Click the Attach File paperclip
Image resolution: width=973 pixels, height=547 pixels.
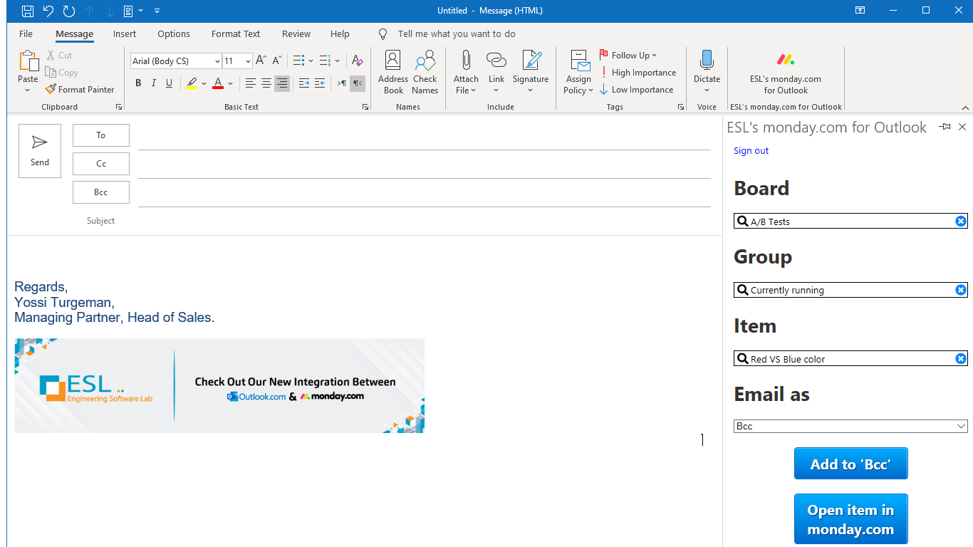(466, 72)
